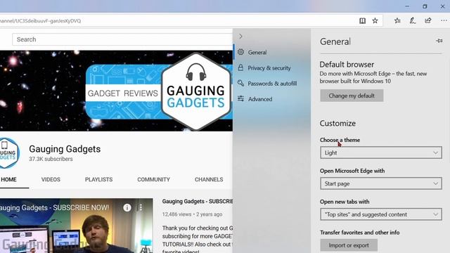The height and width of the screenshot is (253, 450).
Task: Expand Open Microsoft Edge with dropdown
Action: point(381,183)
